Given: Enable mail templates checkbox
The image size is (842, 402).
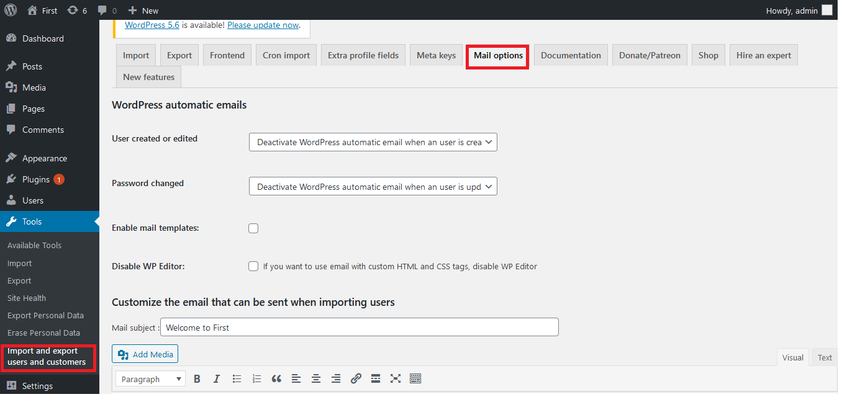Looking at the screenshot, I should point(253,228).
